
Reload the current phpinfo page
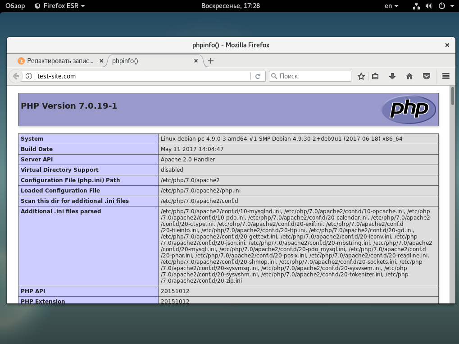[258, 76]
